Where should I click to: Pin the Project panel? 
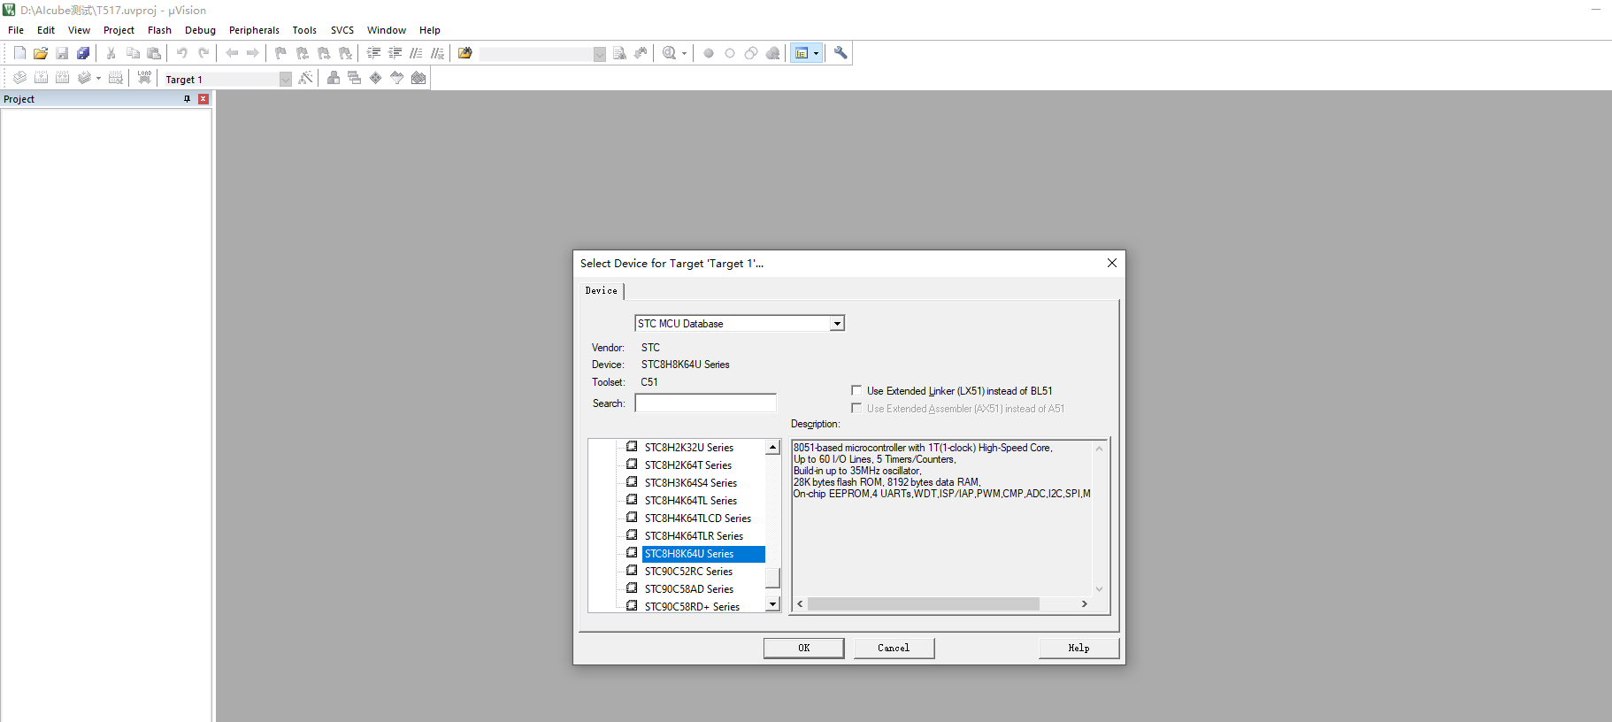(x=187, y=99)
